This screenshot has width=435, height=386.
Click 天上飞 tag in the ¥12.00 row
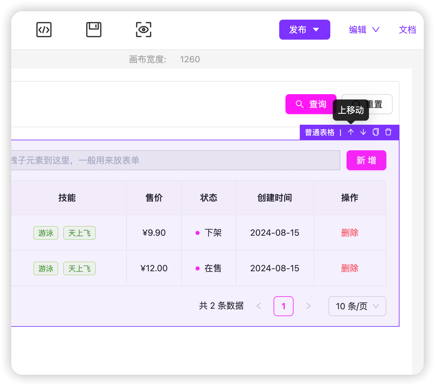pyautogui.click(x=79, y=268)
